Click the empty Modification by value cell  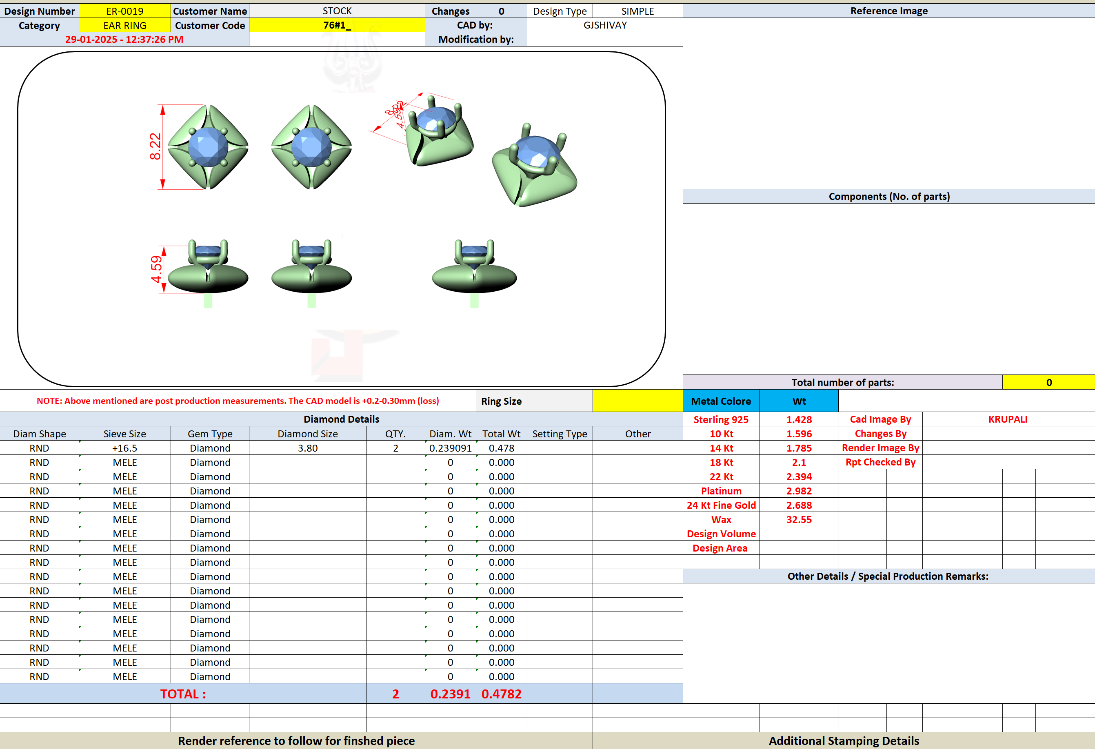(604, 40)
